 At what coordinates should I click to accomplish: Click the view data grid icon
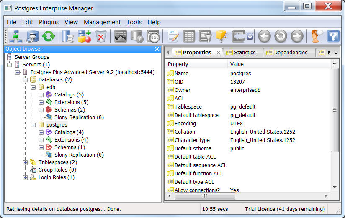189,36
